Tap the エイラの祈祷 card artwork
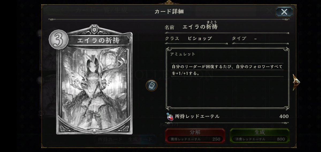Viewport: 321px width, 152px height. coord(94,86)
